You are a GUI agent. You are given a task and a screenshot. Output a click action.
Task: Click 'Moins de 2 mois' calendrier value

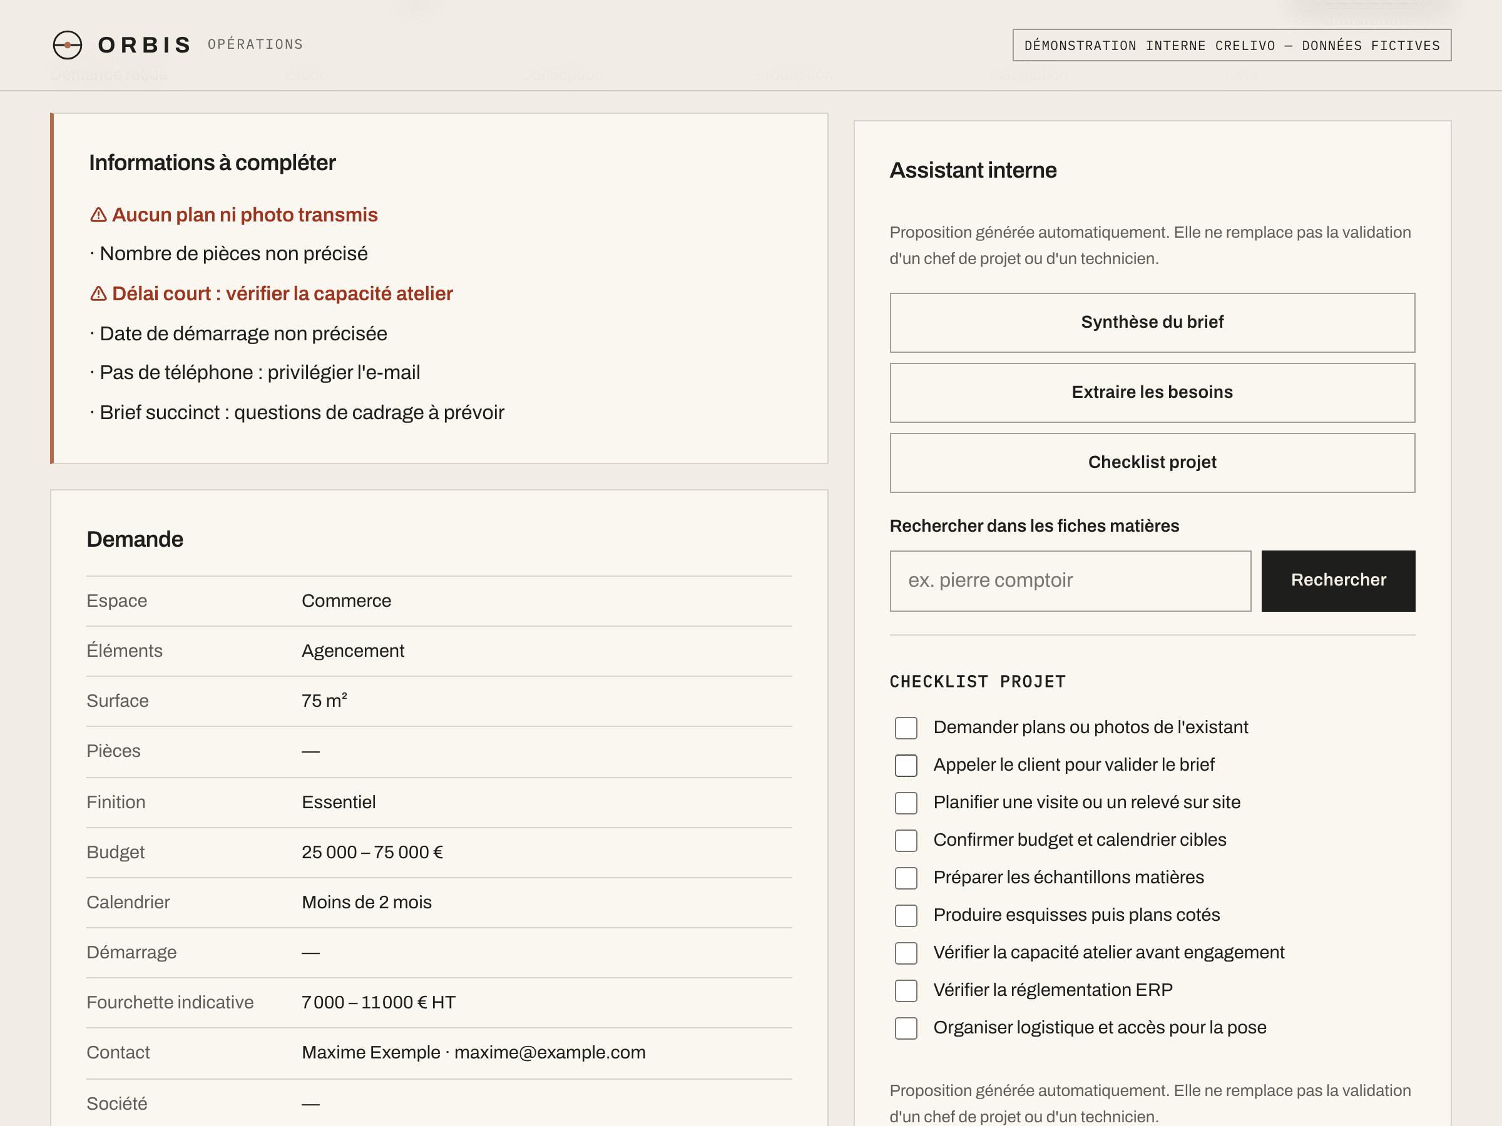tap(367, 902)
